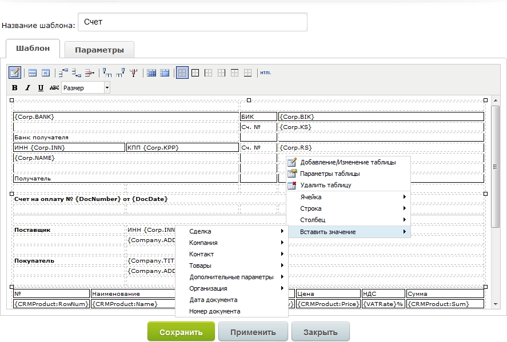Click the 'Применить' button
The image size is (507, 342).
point(253,332)
